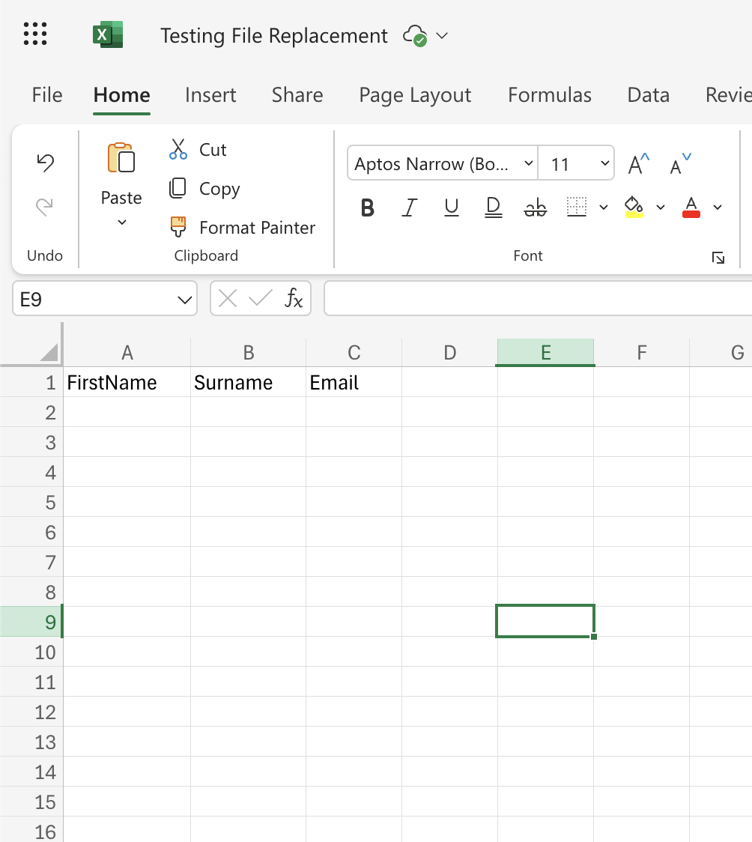Toggle double underline formatting
The height and width of the screenshot is (842, 752).
(x=493, y=208)
